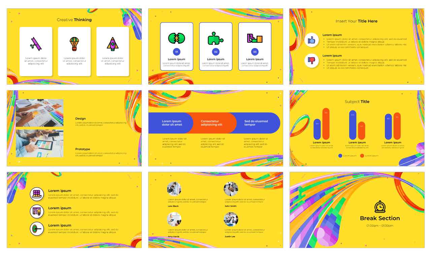
Task: Select the thumbs up icon
Action: tap(311, 40)
